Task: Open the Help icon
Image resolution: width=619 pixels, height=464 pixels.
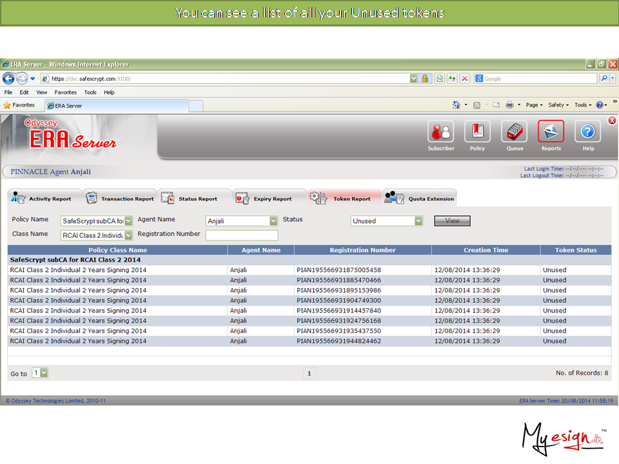Action: (588, 132)
